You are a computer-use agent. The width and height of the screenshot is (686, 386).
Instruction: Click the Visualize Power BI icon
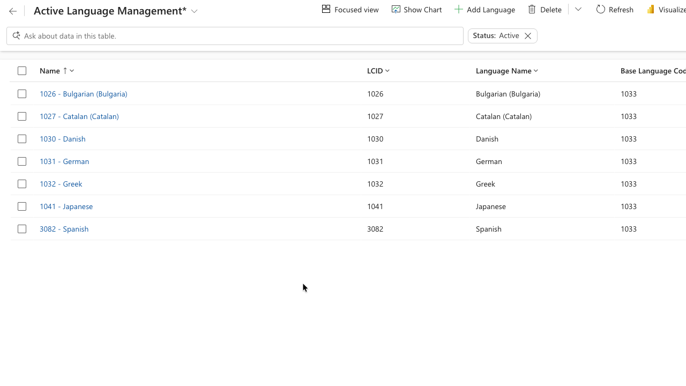point(651,10)
